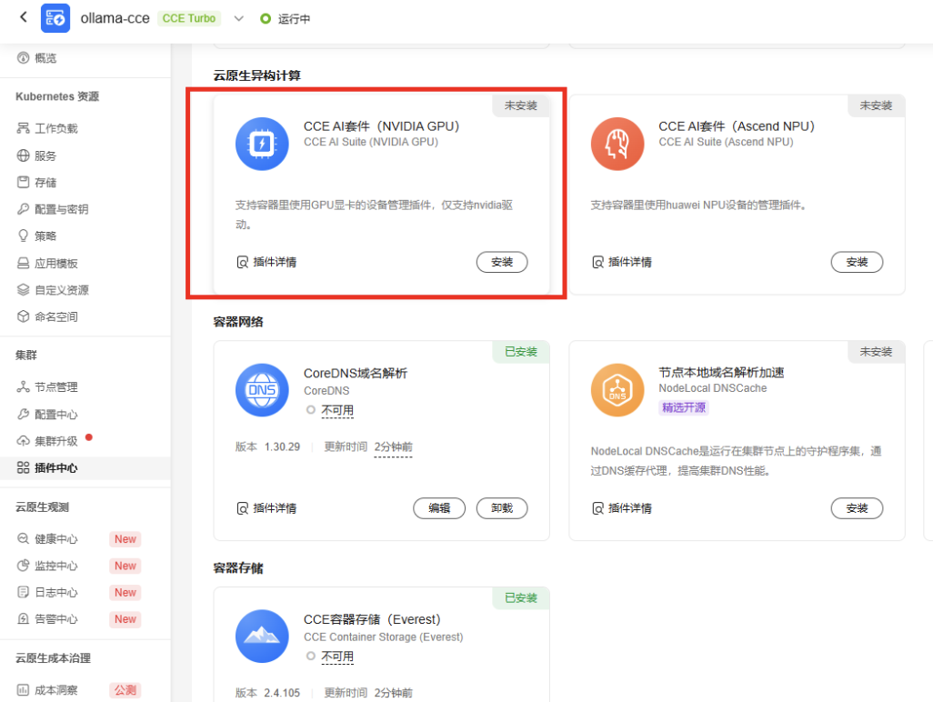Click the 已安装 badge on Everest card
Image resolution: width=933 pixels, height=702 pixels.
pos(521,598)
